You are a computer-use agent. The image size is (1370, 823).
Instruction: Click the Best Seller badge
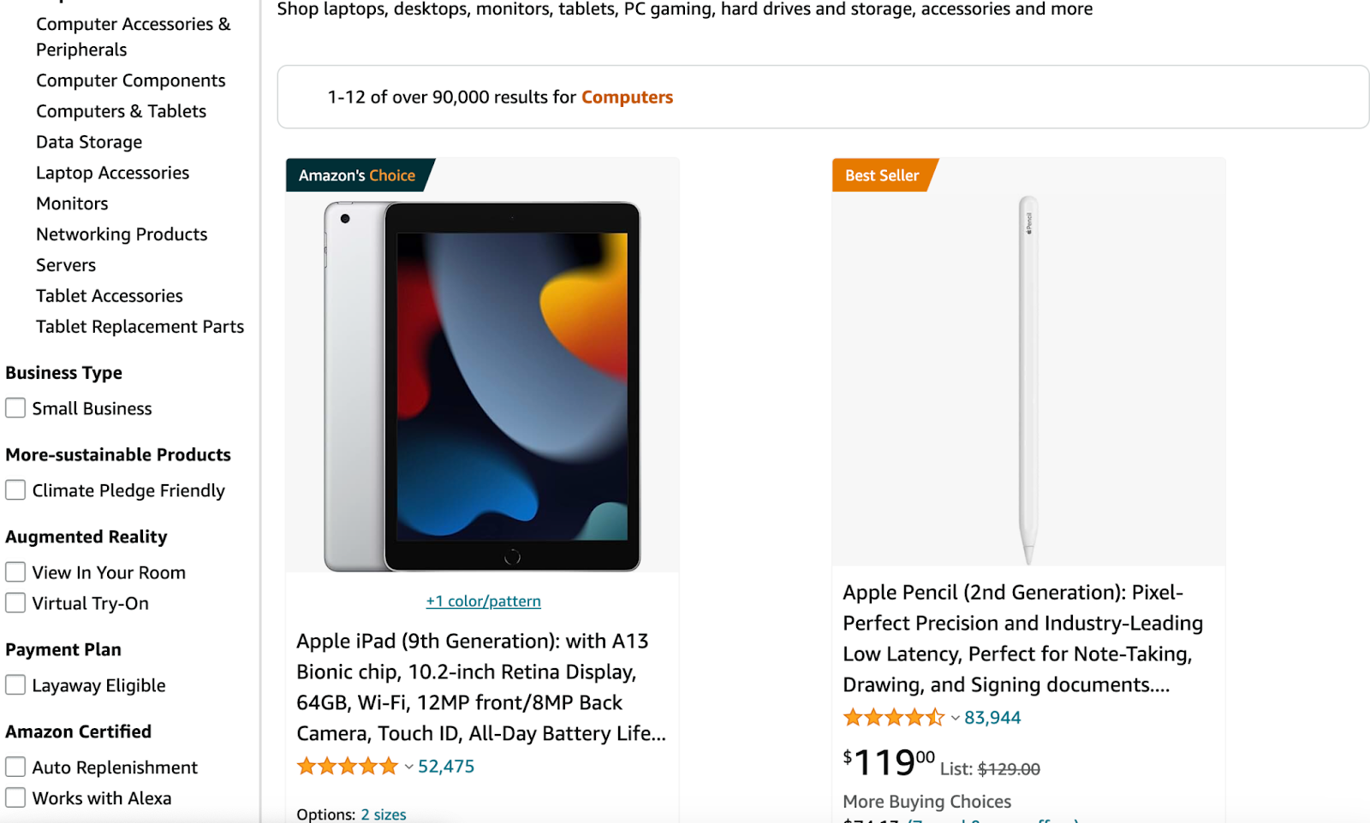click(881, 175)
